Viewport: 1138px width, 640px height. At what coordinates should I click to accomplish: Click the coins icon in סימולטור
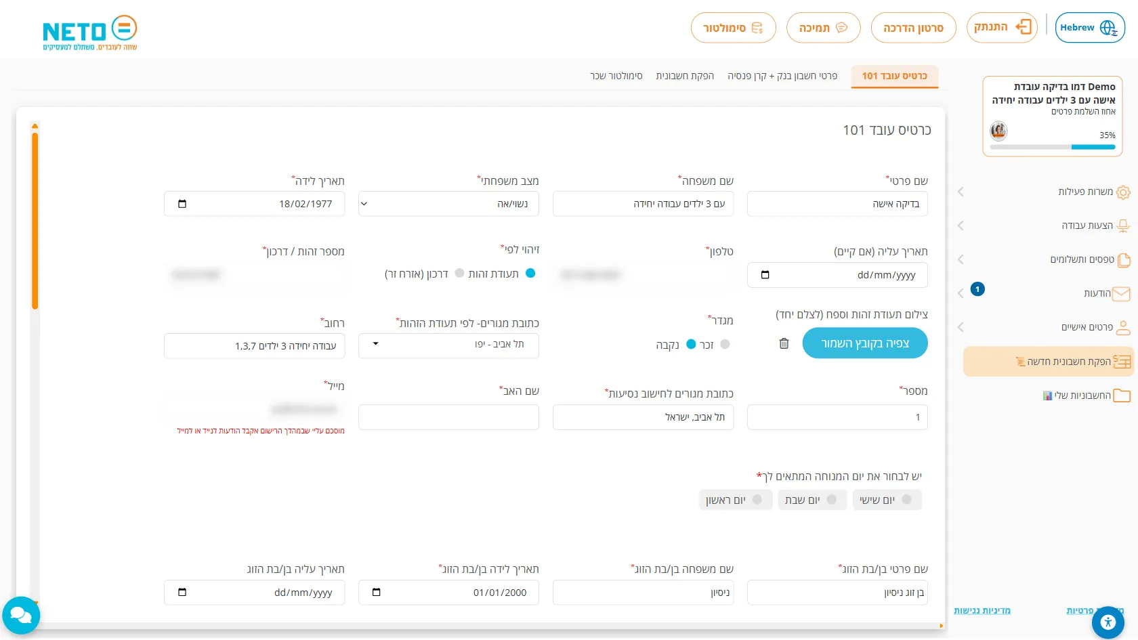point(757,28)
